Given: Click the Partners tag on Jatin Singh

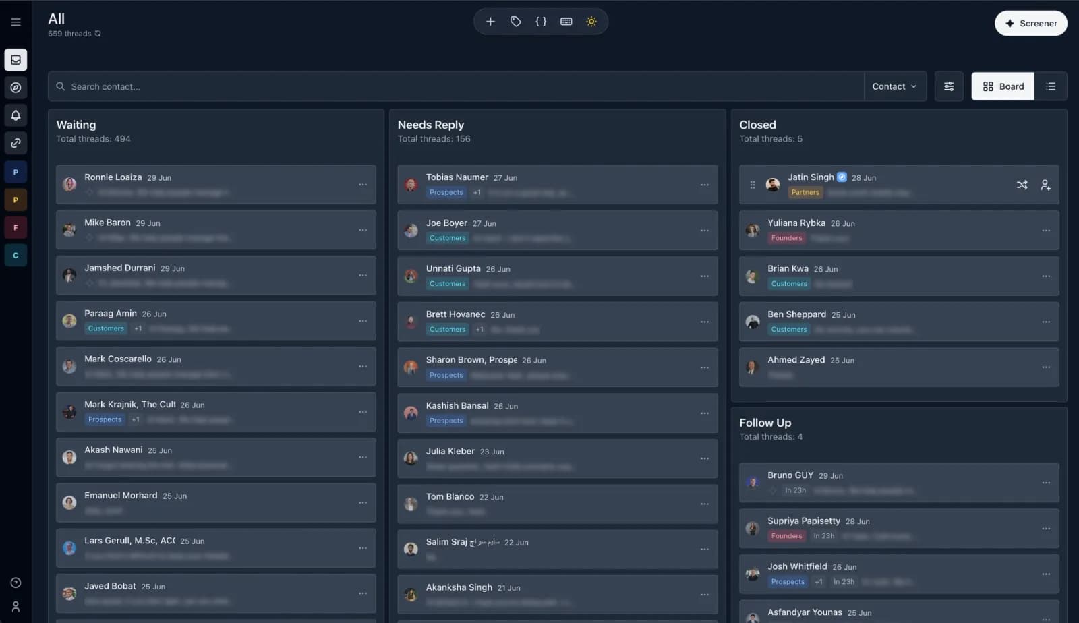Looking at the screenshot, I should pyautogui.click(x=805, y=193).
